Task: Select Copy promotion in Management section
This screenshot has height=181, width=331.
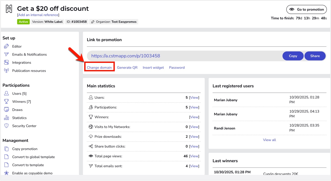Action: (x=25, y=149)
